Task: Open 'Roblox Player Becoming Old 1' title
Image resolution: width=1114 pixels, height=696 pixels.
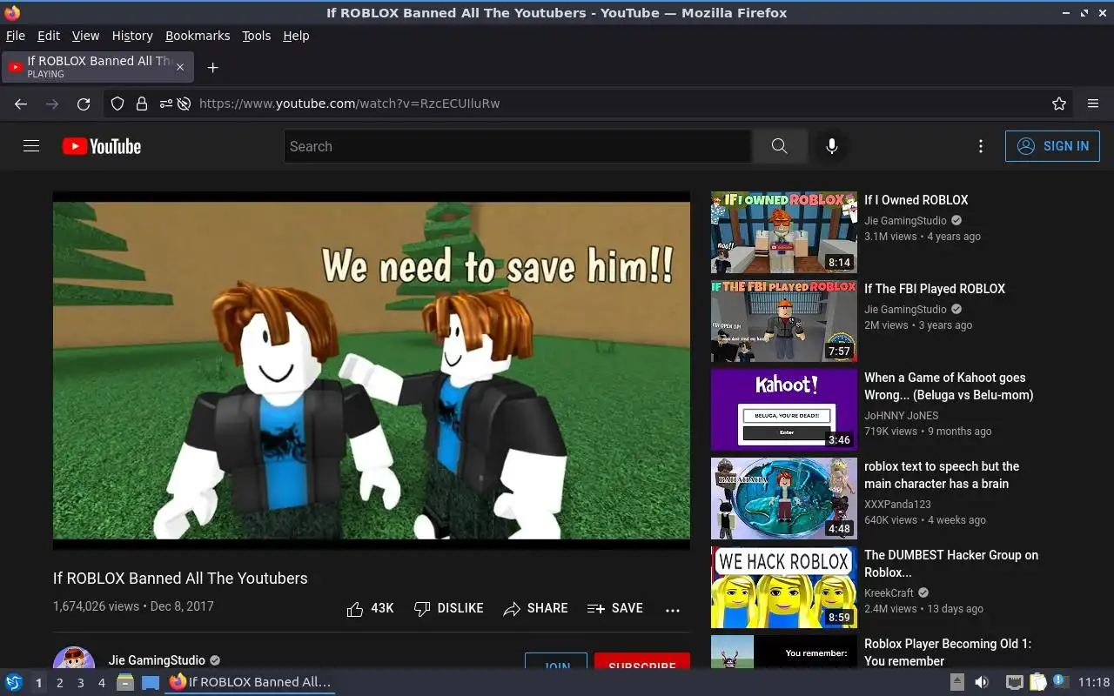Action: click(948, 652)
